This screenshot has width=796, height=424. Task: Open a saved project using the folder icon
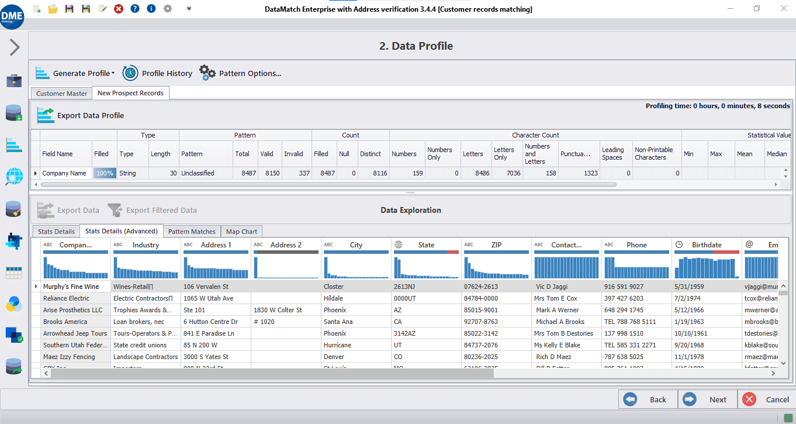coord(53,9)
